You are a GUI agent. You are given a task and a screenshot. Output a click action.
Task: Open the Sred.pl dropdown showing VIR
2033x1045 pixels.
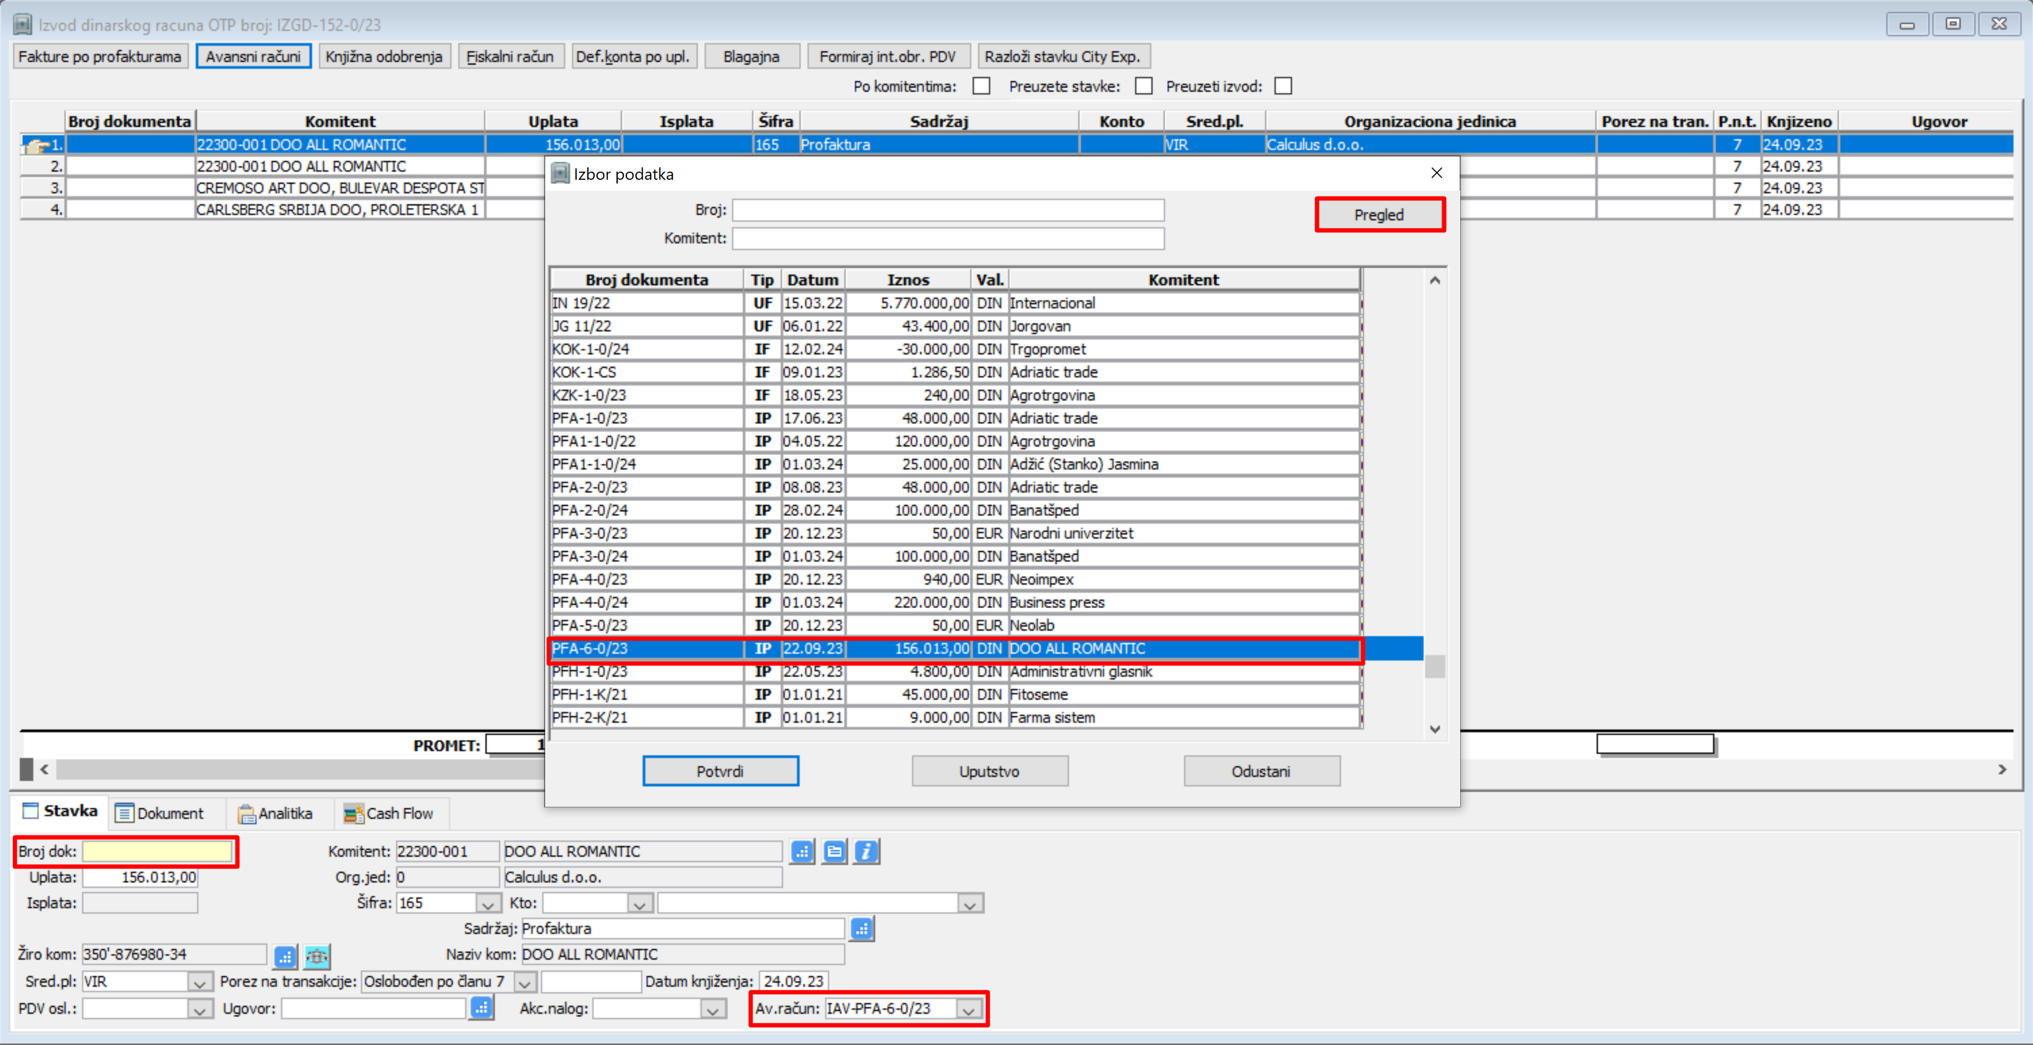click(199, 983)
